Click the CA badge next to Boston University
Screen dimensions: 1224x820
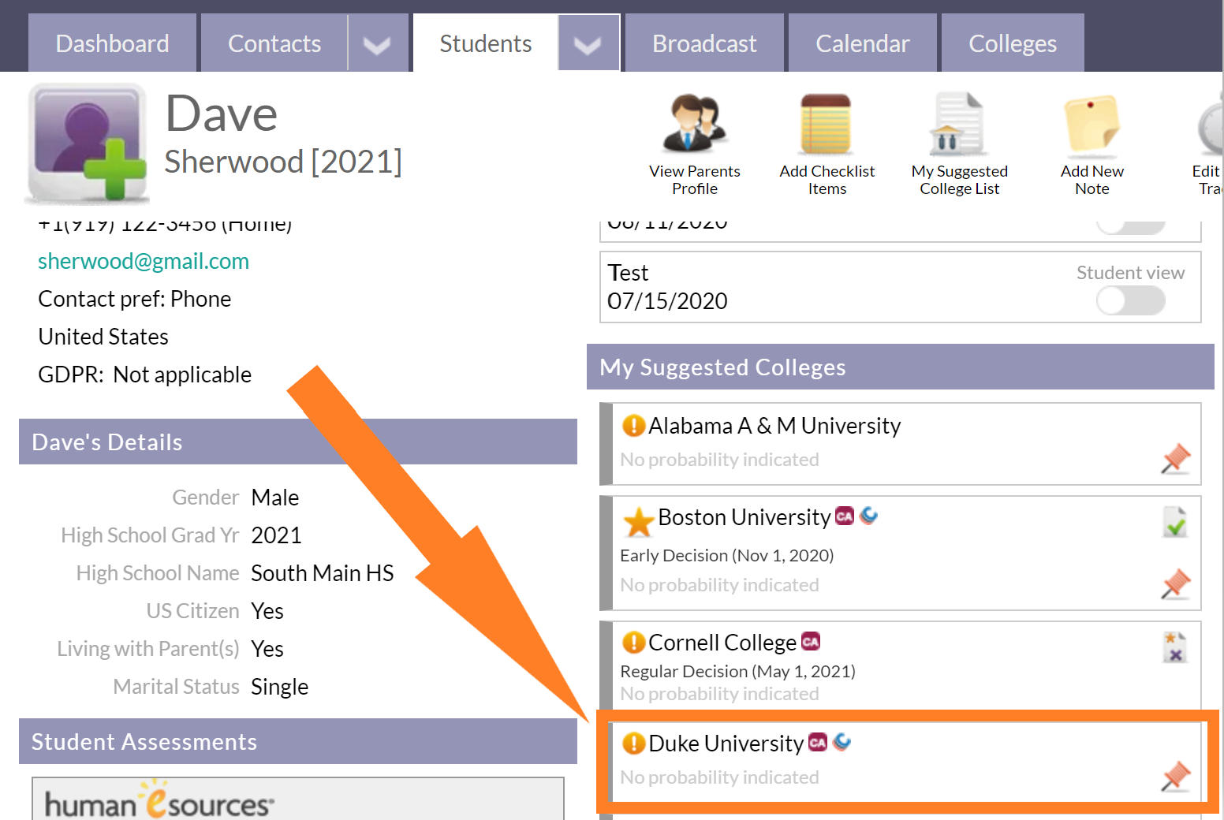845,516
